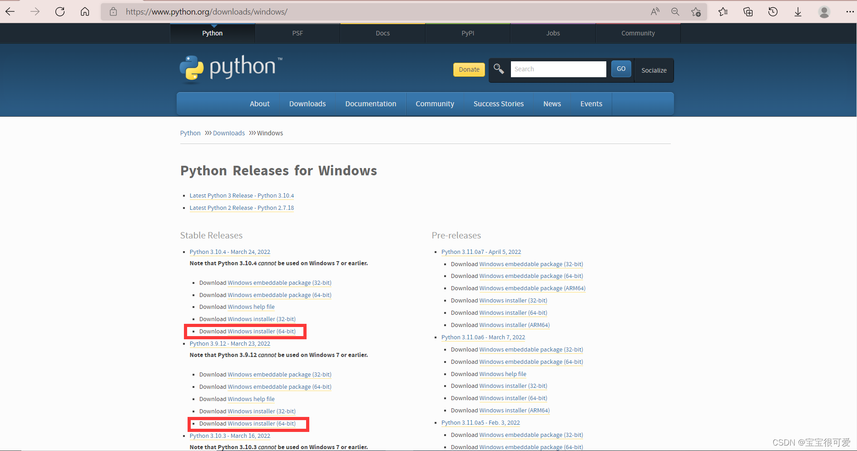This screenshot has width=857, height=451.
Task: Click the Python logo
Action: coord(230,68)
